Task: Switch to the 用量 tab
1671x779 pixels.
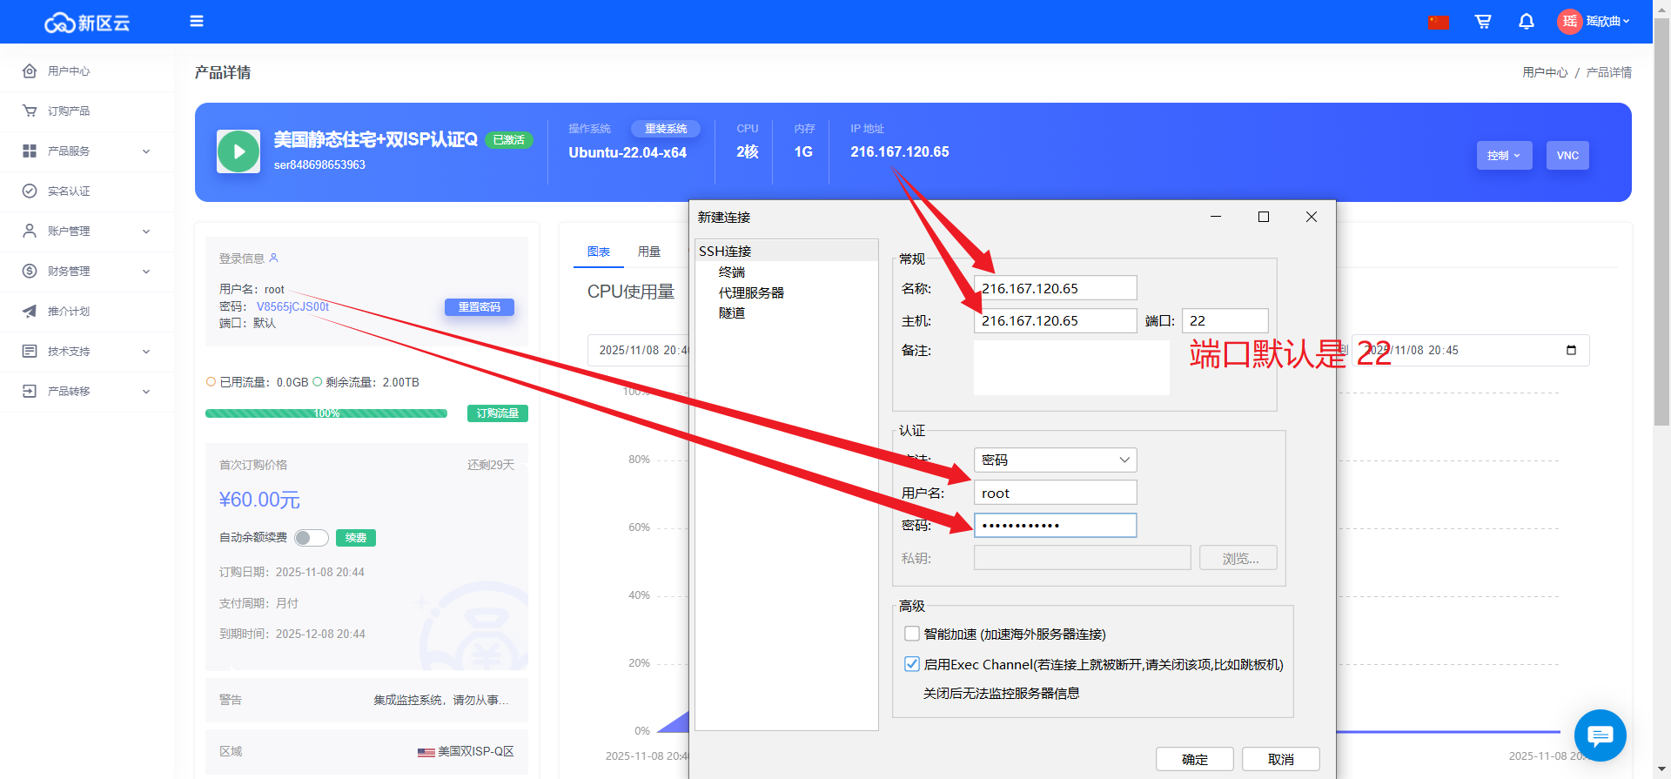Action: point(649,252)
